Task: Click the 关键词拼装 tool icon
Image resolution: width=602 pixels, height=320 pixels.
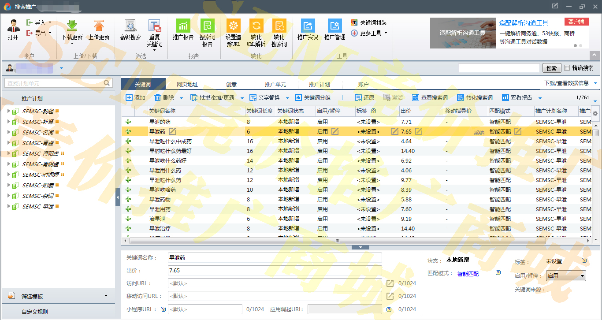Action: 354,22
